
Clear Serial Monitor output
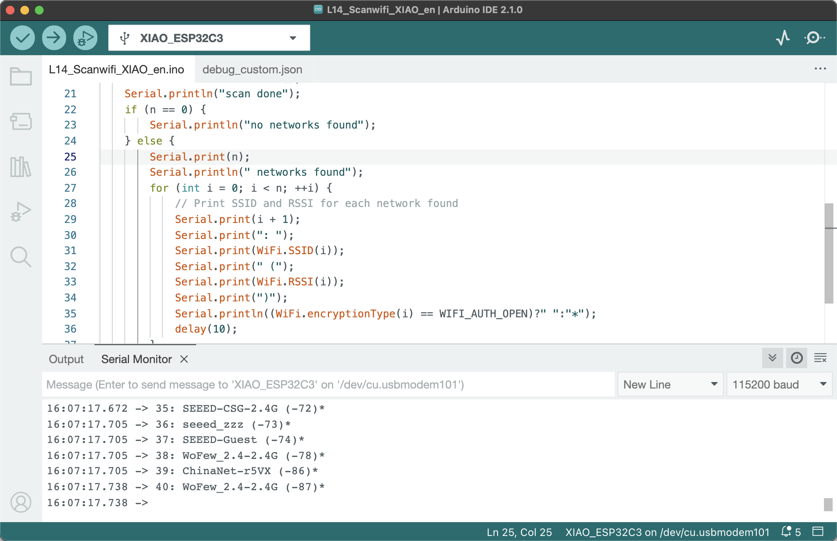point(821,358)
